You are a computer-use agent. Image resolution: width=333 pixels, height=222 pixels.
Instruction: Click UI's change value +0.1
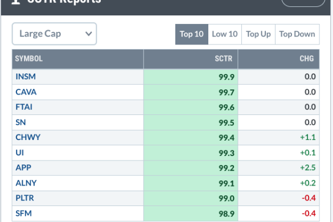308,153
